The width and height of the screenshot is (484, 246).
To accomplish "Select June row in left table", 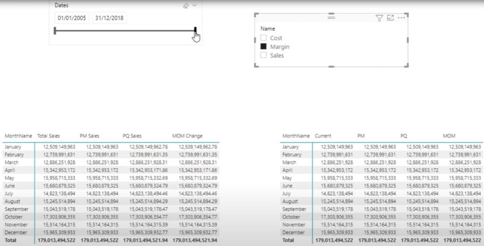I will tap(111, 186).
